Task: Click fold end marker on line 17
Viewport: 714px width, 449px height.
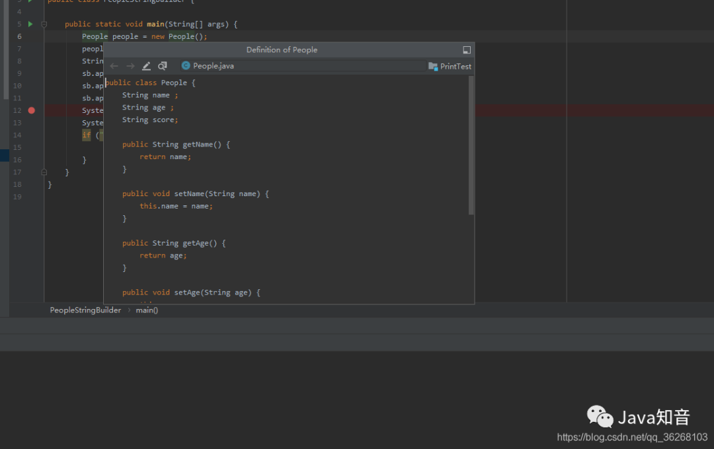Action: click(x=44, y=172)
